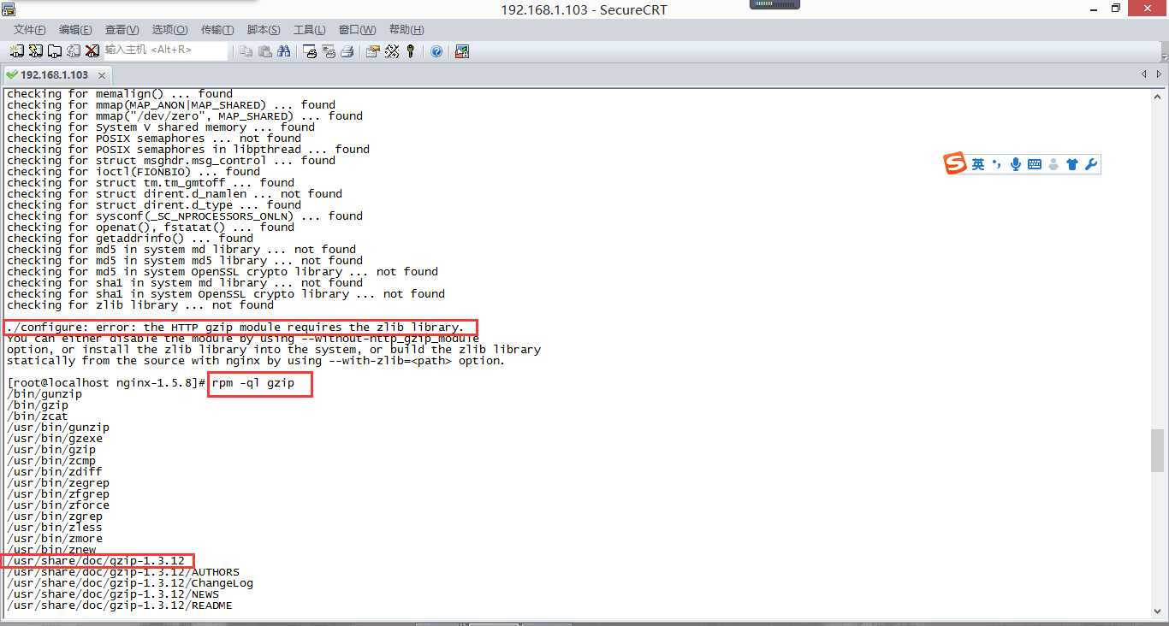The image size is (1169, 626).
Task: Close the 192.168.1.103 session tab
Action: [x=102, y=75]
